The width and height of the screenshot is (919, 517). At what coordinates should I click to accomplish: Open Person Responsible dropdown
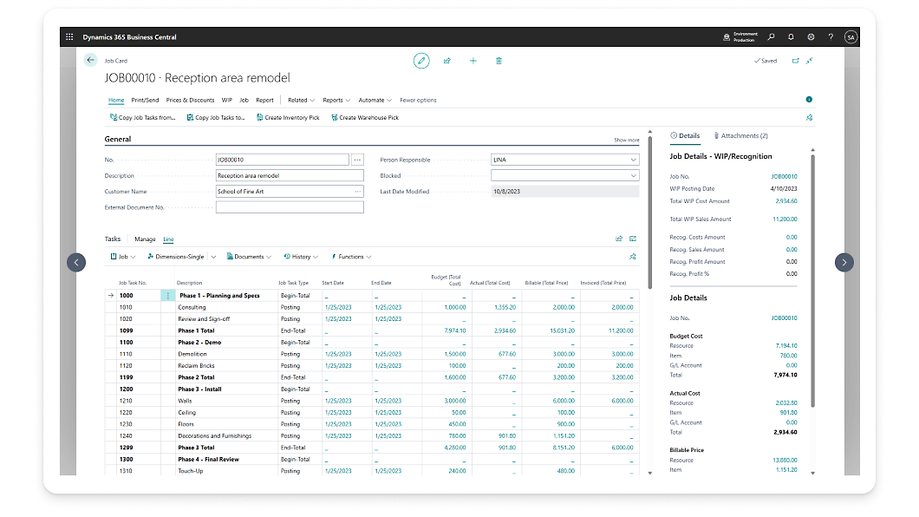[x=634, y=160]
